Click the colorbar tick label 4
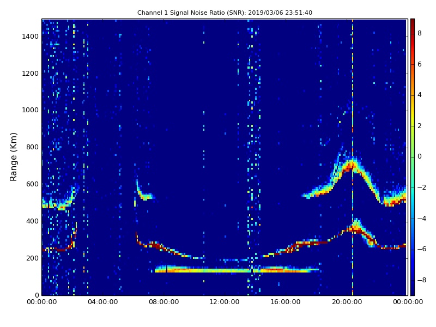Screen dimensions: 436x327 (420, 95)
